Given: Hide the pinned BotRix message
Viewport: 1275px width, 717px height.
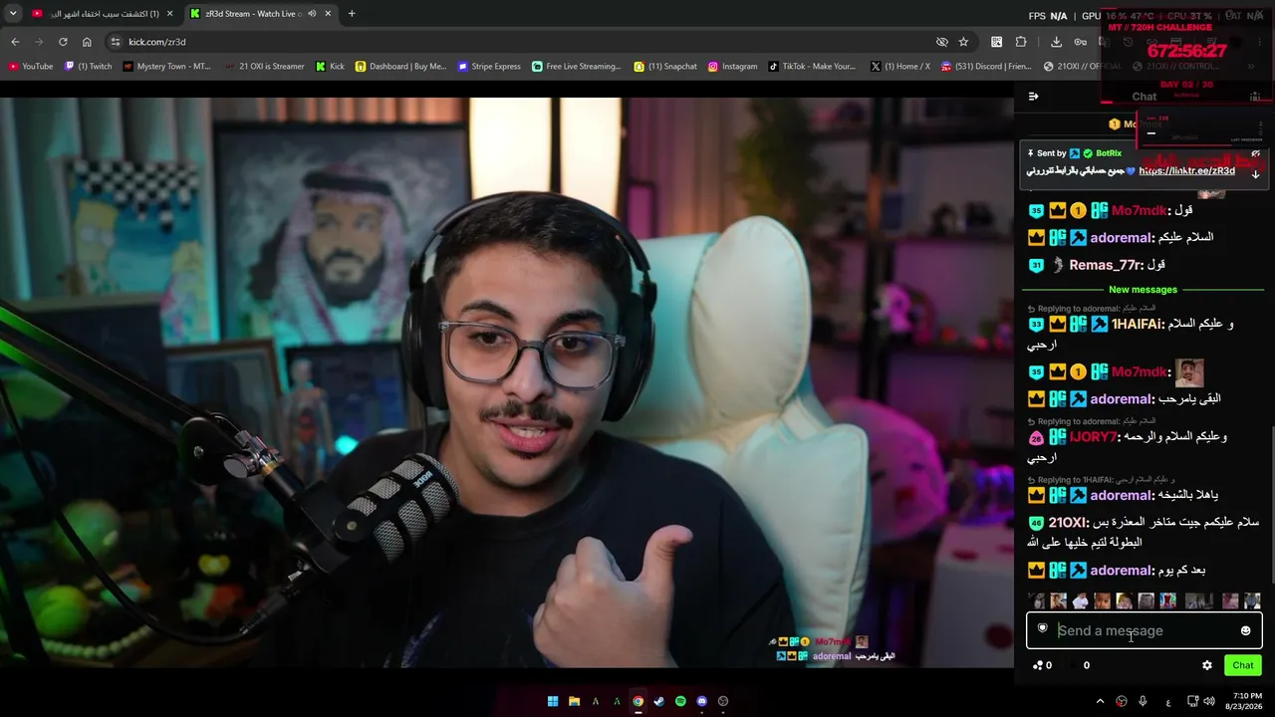Looking at the screenshot, I should coord(1255,153).
